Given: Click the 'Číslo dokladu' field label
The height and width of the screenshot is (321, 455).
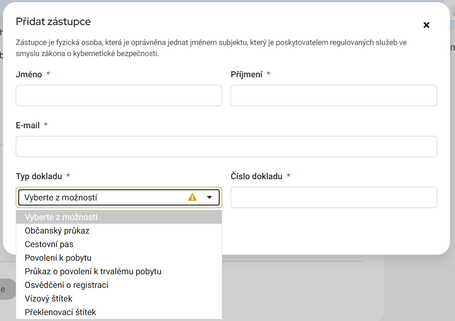Looking at the screenshot, I should point(256,176).
